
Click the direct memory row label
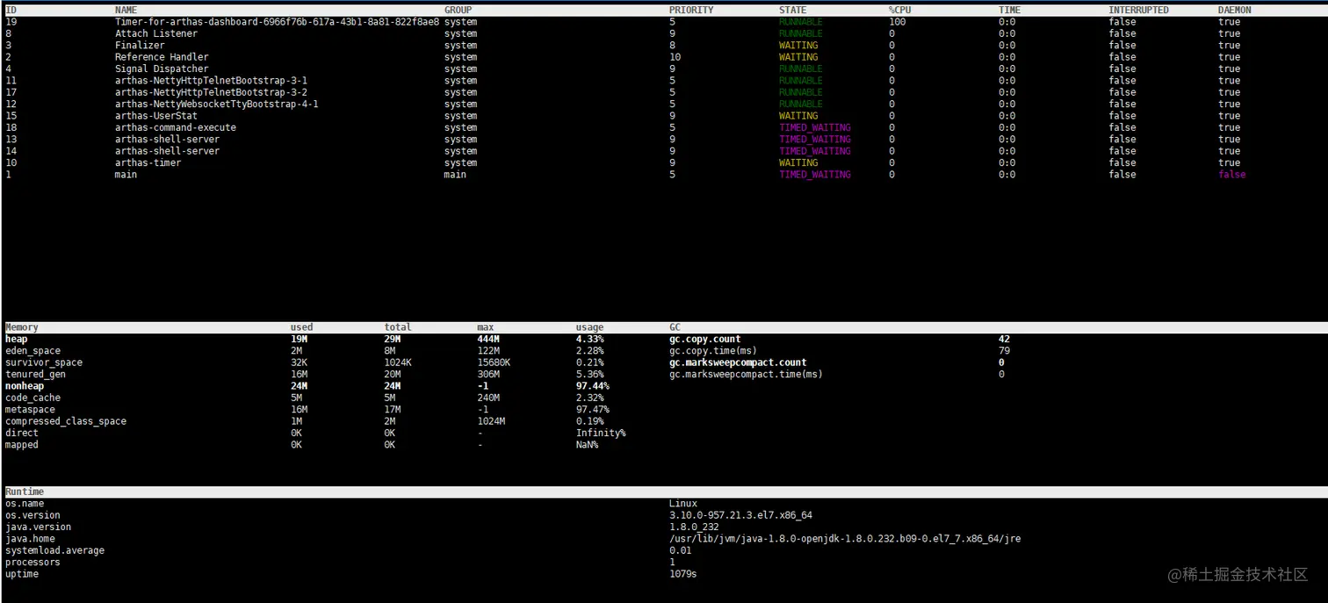[22, 433]
